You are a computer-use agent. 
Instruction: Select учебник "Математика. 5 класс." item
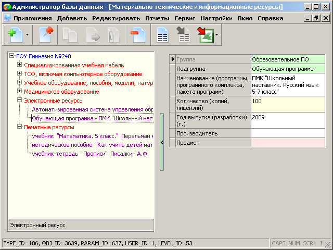(93, 136)
